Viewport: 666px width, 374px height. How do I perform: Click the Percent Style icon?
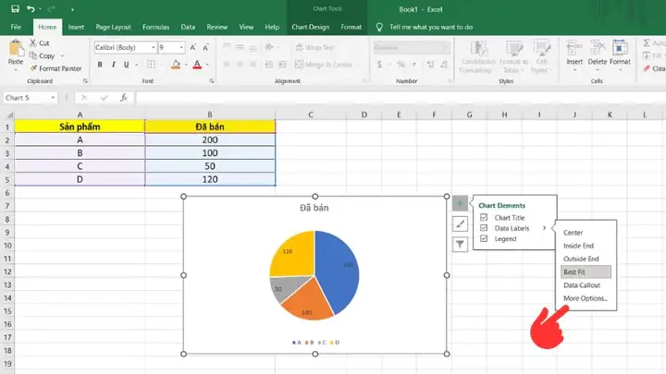click(x=401, y=65)
